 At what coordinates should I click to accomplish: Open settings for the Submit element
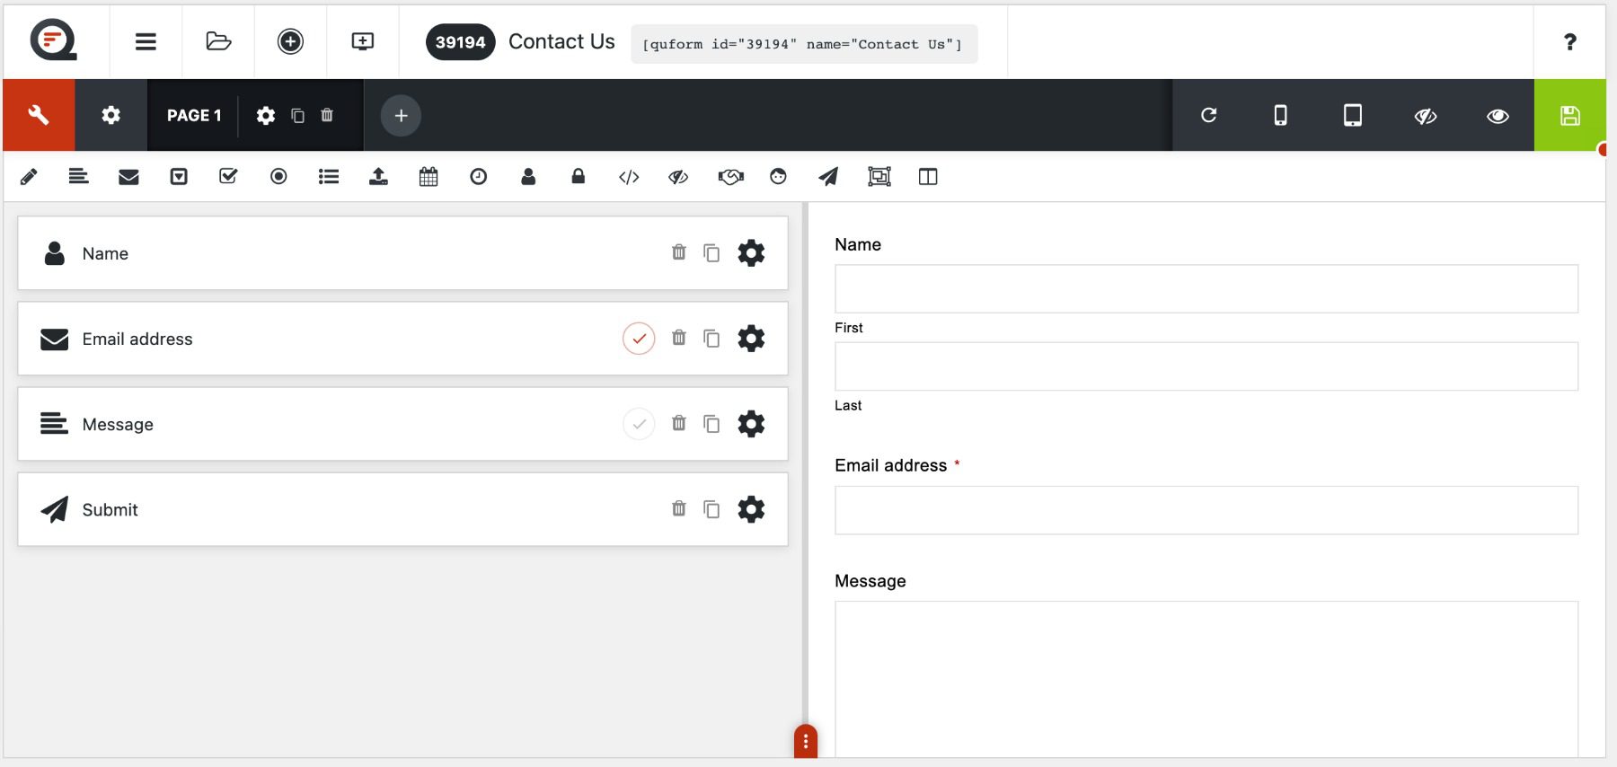coord(751,509)
